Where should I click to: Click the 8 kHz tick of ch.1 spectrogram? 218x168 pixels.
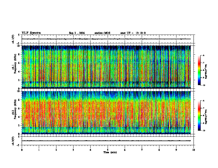pyautogui.click(x=19, y=54)
